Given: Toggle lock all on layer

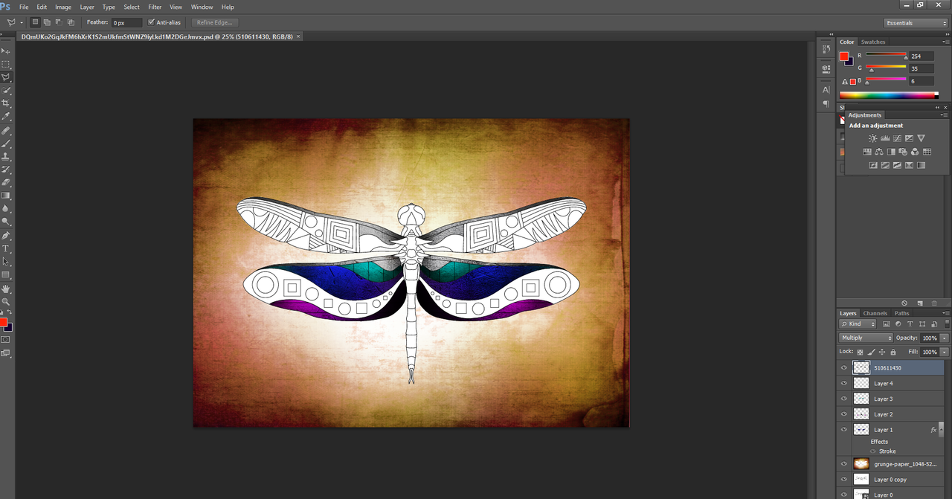Looking at the screenshot, I should [893, 352].
